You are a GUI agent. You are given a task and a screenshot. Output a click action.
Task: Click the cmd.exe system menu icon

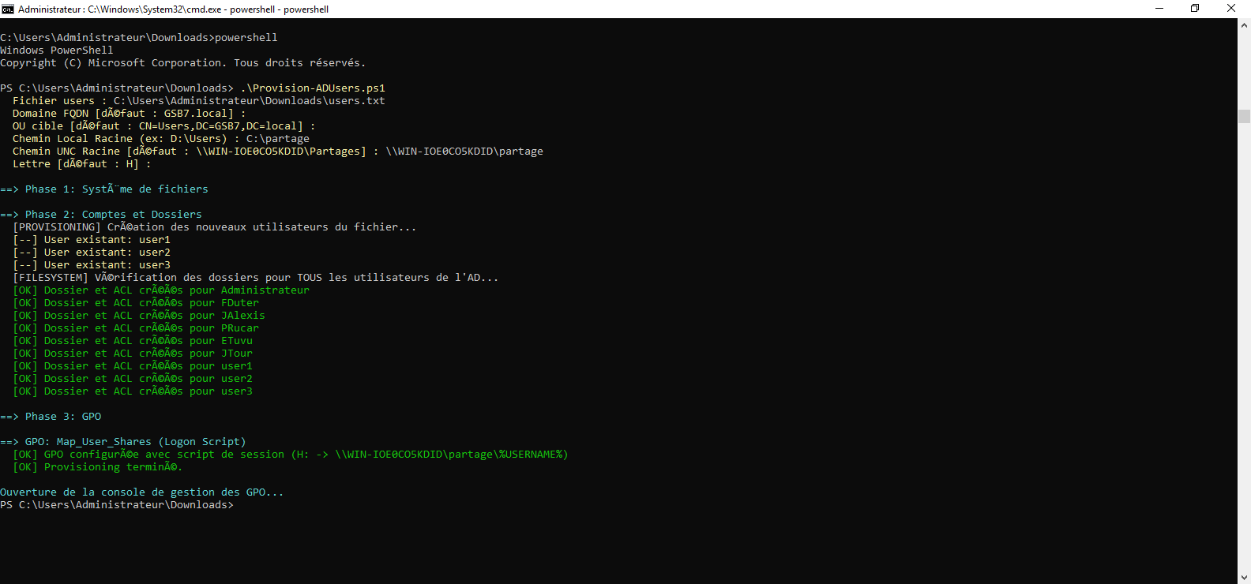click(x=8, y=9)
